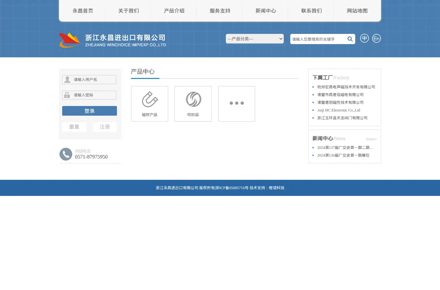Click the hotline number 0571-87975950
The height and width of the screenshot is (290, 440).
click(x=91, y=157)
